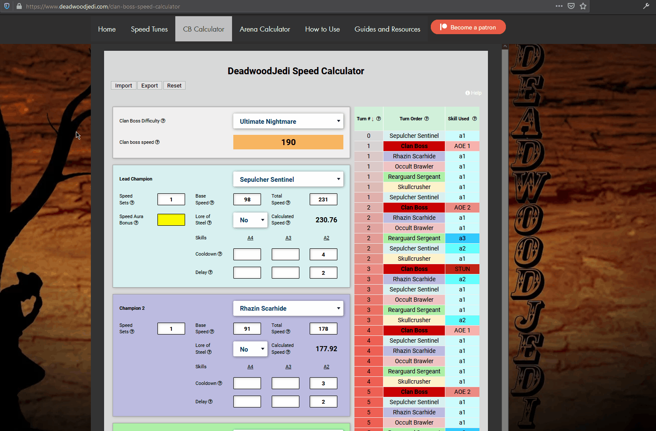Click Champion 2 Total Speed field showing 178

323,329
